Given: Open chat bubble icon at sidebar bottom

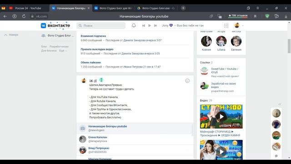Looking at the screenshot, I should click(276, 156).
